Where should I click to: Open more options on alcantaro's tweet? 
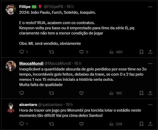(x=150, y=105)
